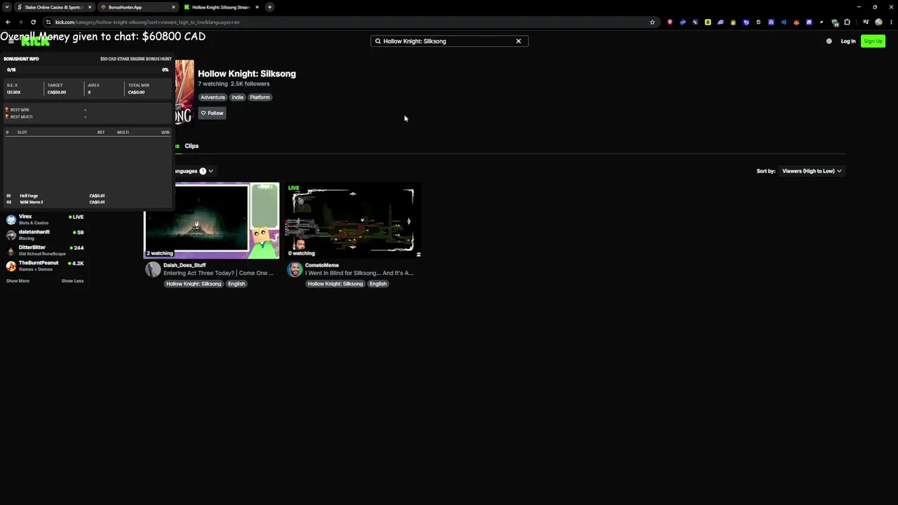This screenshot has width=898, height=505.
Task: Close the Hollow Knight Silksong tab
Action: click(257, 7)
